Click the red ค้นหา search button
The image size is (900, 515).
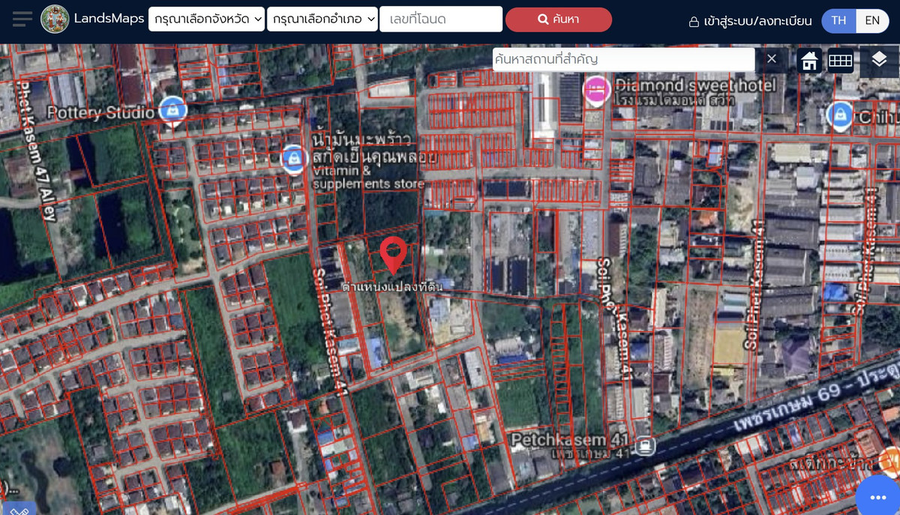coord(558,19)
